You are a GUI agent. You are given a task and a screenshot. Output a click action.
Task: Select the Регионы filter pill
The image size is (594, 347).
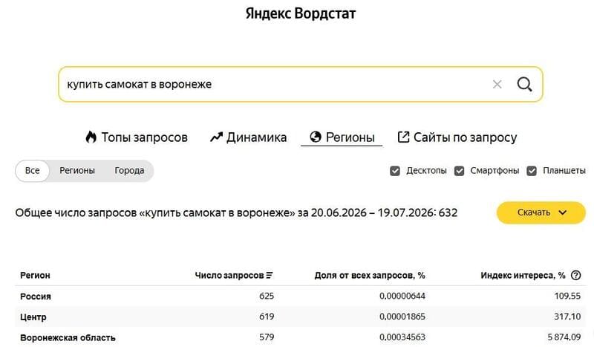[x=77, y=171]
